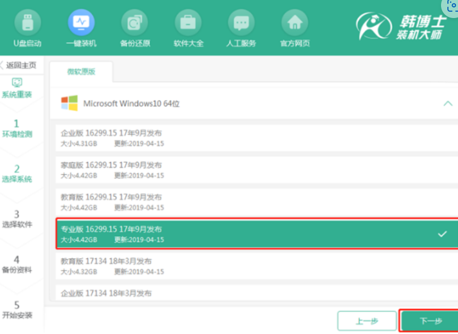Click 大小:4.32GB under 教育版 17134
Image resolution: width=458 pixels, height=334 pixels.
coord(79,272)
